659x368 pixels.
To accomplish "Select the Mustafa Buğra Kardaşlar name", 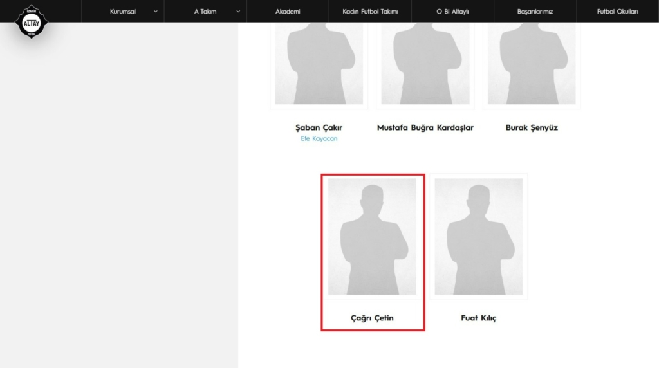I will pos(425,127).
